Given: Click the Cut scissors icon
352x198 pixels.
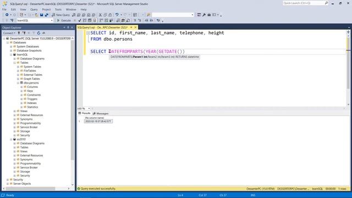Looking at the screenshot, I should 100,15.
